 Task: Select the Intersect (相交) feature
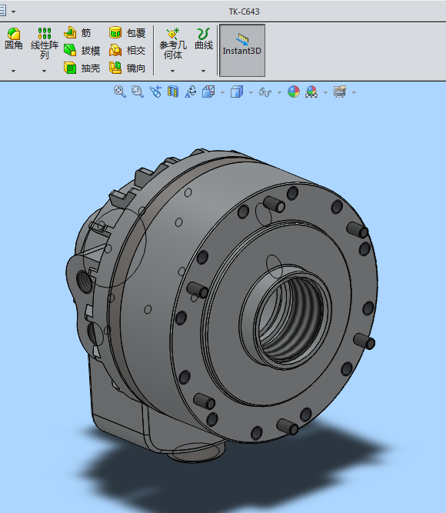(x=128, y=51)
